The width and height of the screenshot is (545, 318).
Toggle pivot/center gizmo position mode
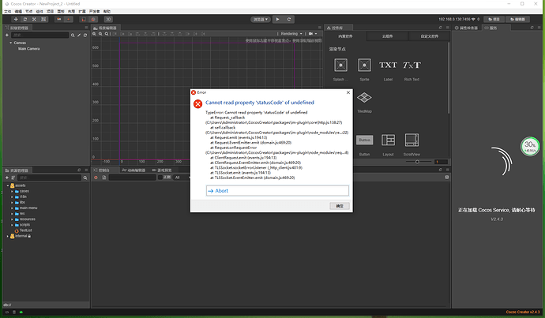[x=59, y=20]
